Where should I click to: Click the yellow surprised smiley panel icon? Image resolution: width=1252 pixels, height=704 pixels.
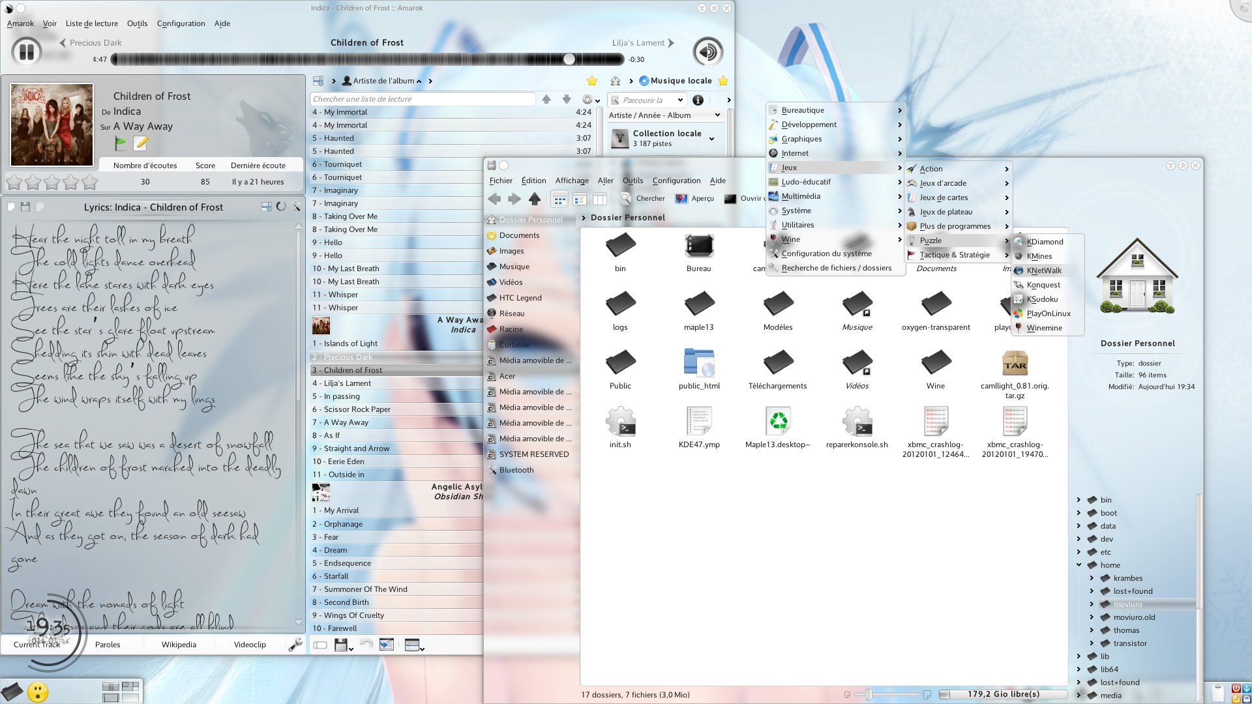38,692
